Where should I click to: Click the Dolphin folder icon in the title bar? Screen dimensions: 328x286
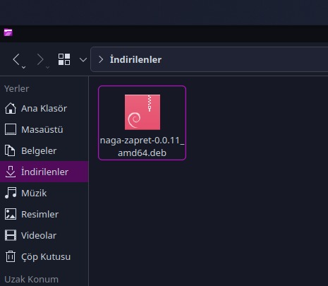click(8, 32)
